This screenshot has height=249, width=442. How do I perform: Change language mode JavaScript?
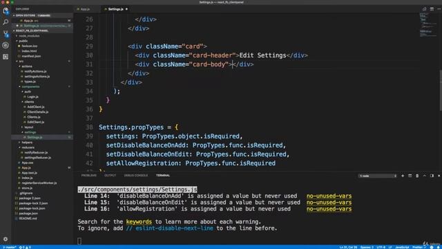pyautogui.click(x=402, y=248)
